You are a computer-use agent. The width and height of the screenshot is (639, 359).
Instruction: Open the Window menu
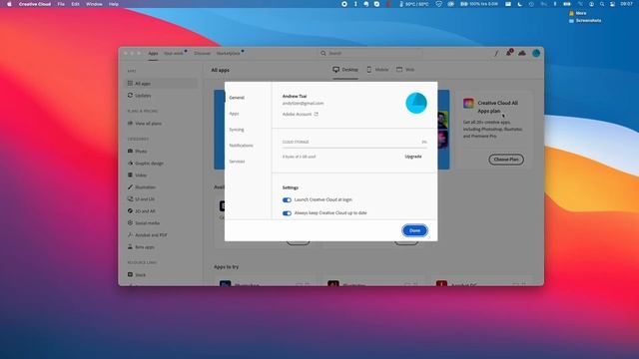click(x=94, y=4)
